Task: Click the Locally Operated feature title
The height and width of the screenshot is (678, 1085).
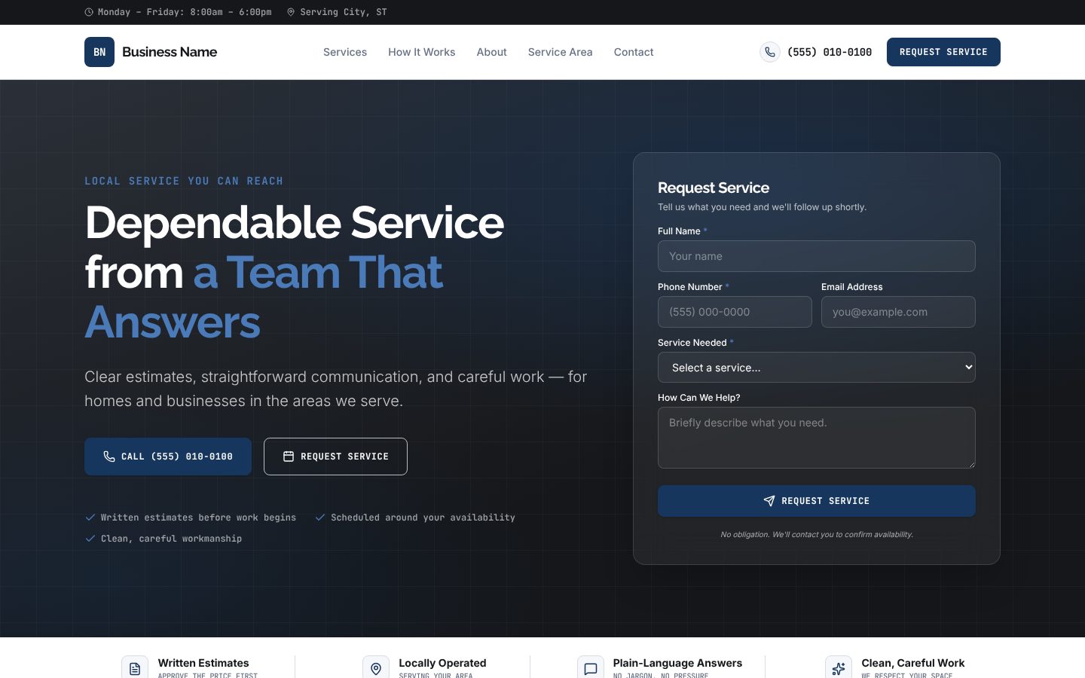Action: [442, 663]
